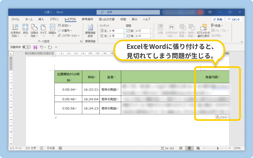The height and width of the screenshot is (158, 253).
Task: Click the tab selector at ruler corner
Action: [11, 53]
